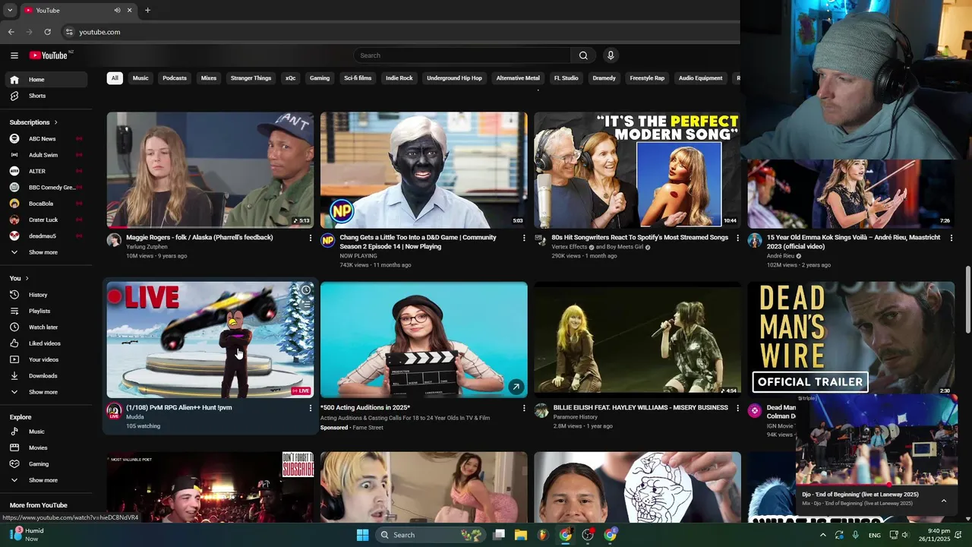
Task: Expand Subscriptions section arrow
Action: tap(55, 122)
